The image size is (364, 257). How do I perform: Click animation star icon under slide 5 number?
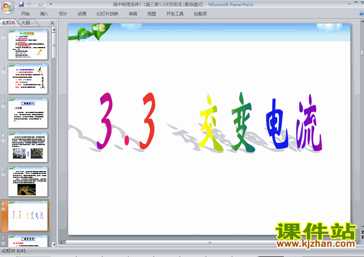pyautogui.click(x=3, y=175)
